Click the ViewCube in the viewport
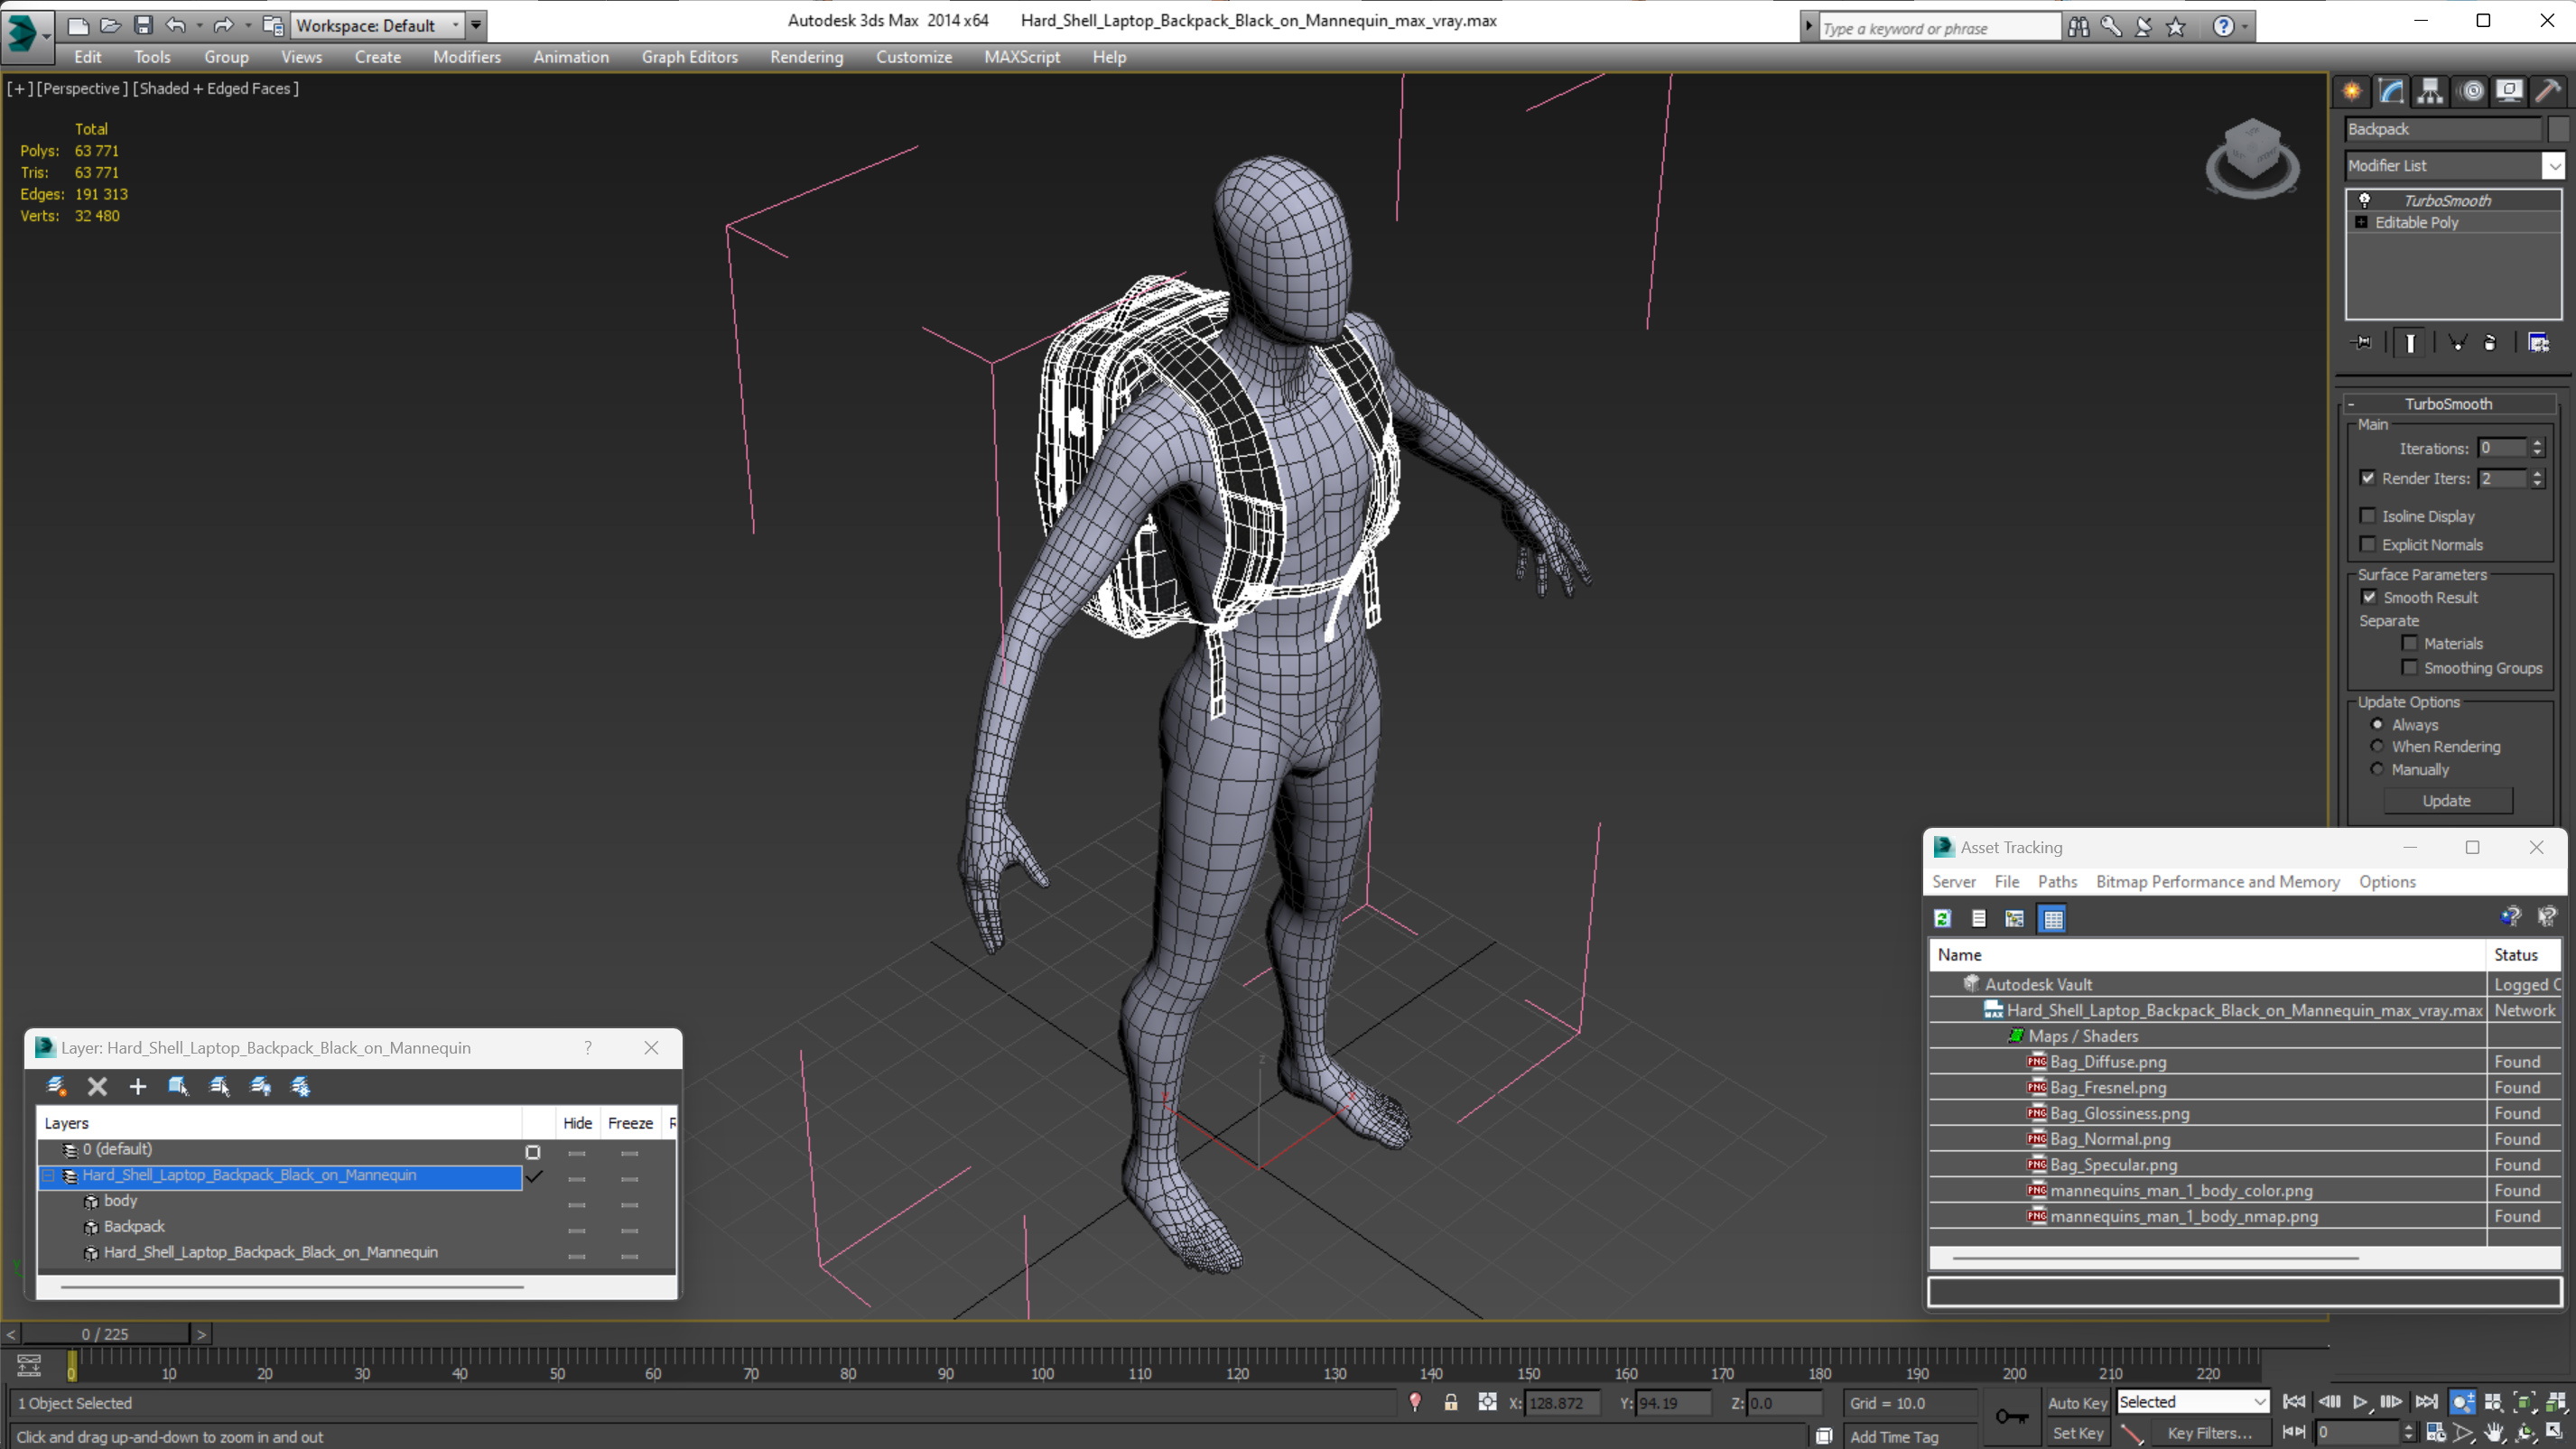The width and height of the screenshot is (2576, 1449). click(x=2252, y=158)
